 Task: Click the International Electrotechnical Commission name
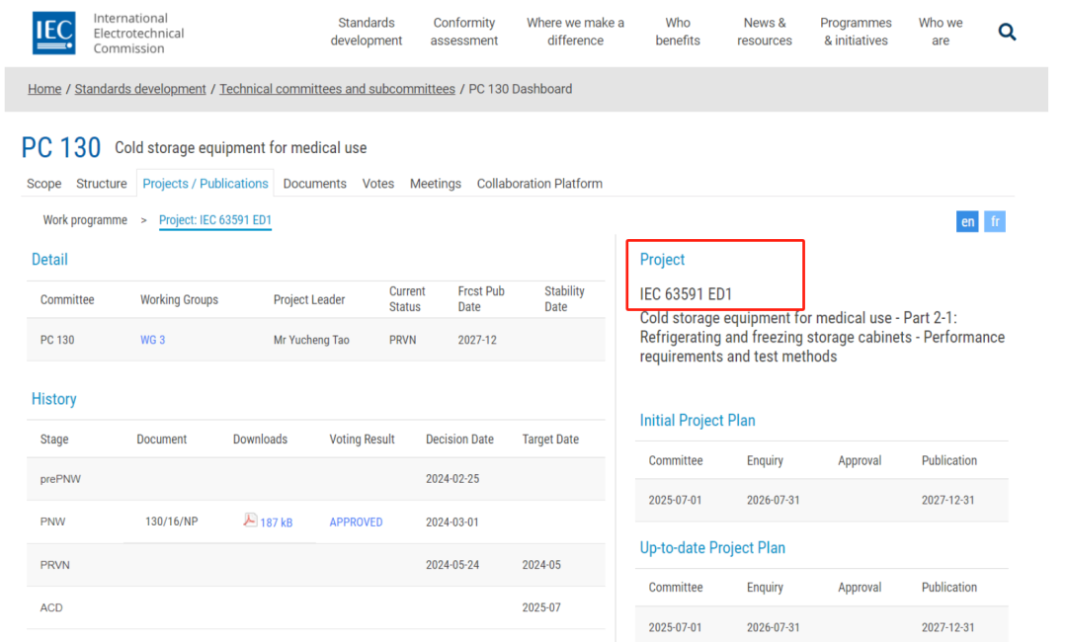pyautogui.click(x=139, y=34)
